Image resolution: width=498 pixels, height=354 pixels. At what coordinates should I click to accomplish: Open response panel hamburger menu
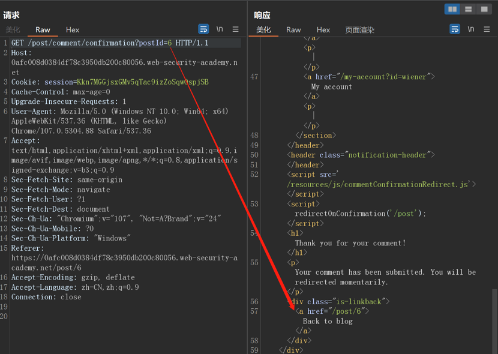click(x=487, y=29)
